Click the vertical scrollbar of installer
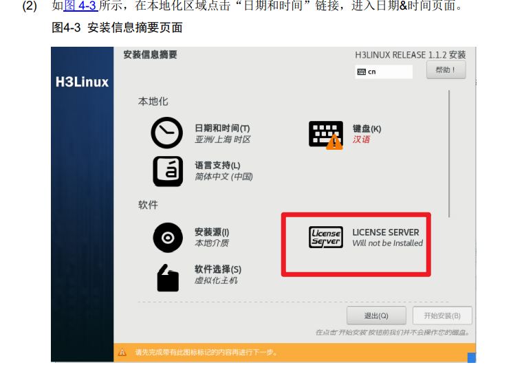The height and width of the screenshot is (365, 524). (x=449, y=153)
